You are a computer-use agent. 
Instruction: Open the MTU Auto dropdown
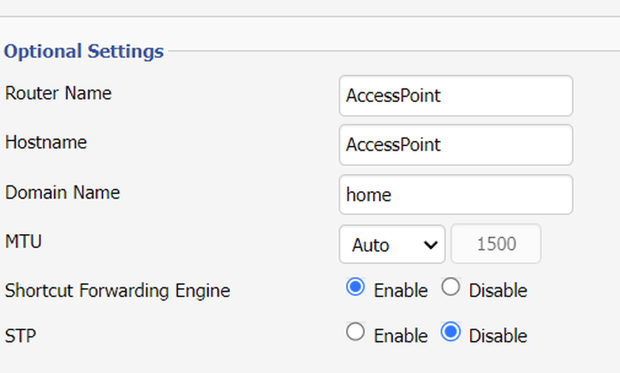tap(392, 244)
